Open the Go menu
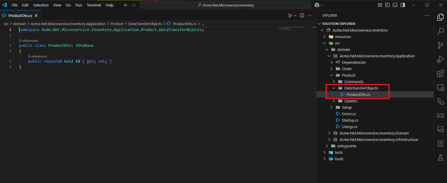 click(68, 5)
